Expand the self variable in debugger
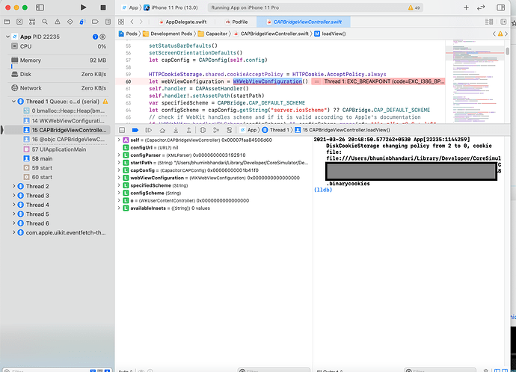Image resolution: width=516 pixels, height=372 pixels. [119, 140]
